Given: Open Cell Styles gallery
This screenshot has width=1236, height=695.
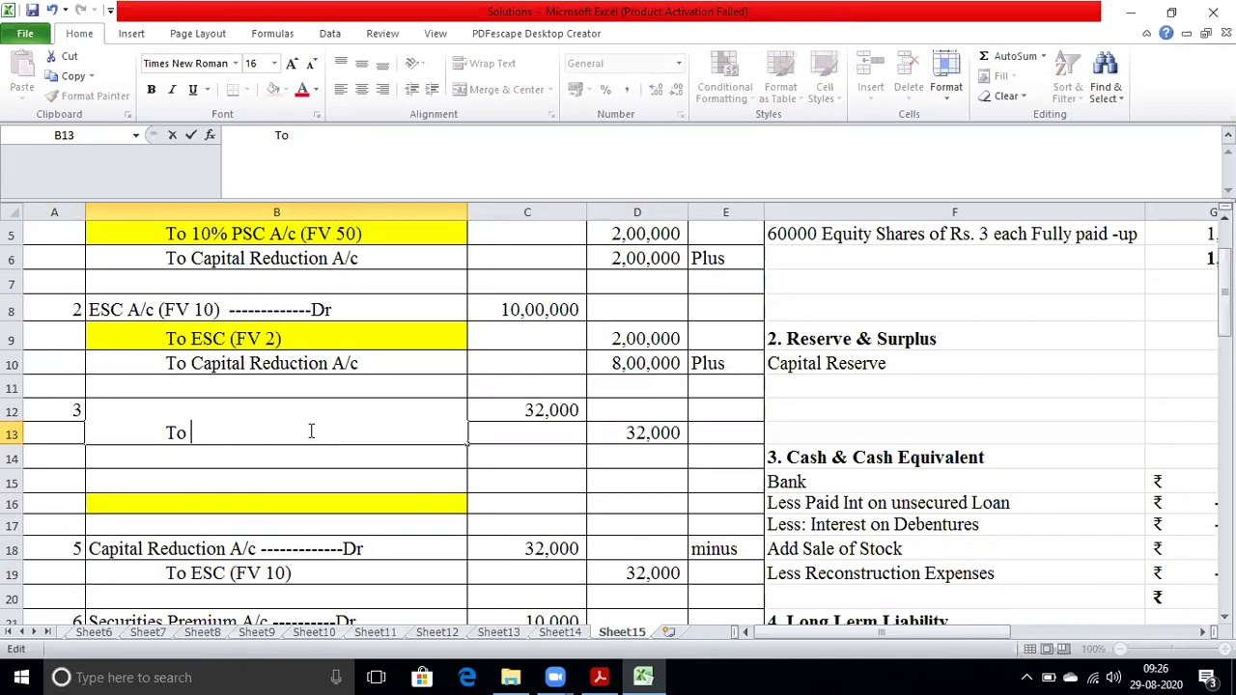Looking at the screenshot, I should [824, 77].
